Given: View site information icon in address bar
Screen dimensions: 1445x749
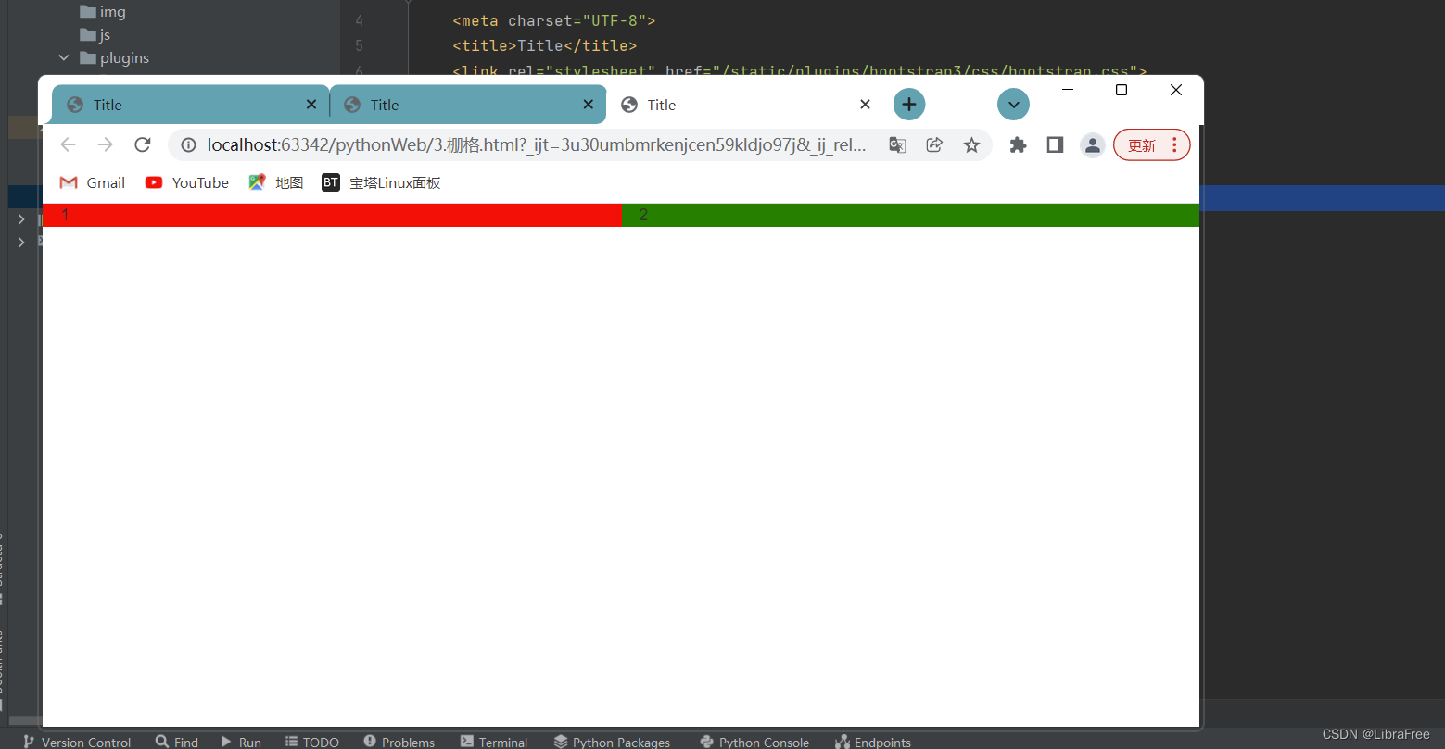Looking at the screenshot, I should pos(188,145).
